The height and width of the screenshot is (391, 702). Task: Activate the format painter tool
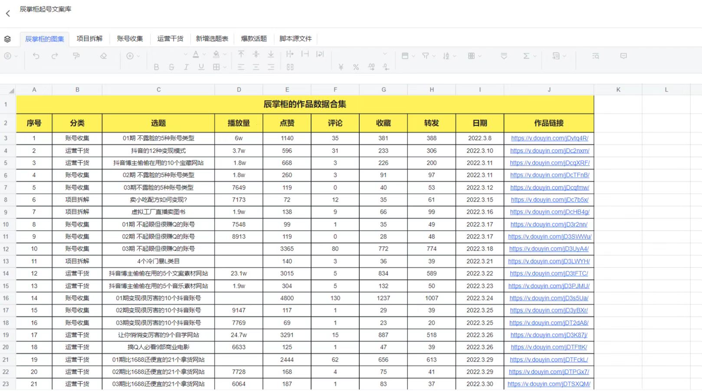(x=76, y=56)
